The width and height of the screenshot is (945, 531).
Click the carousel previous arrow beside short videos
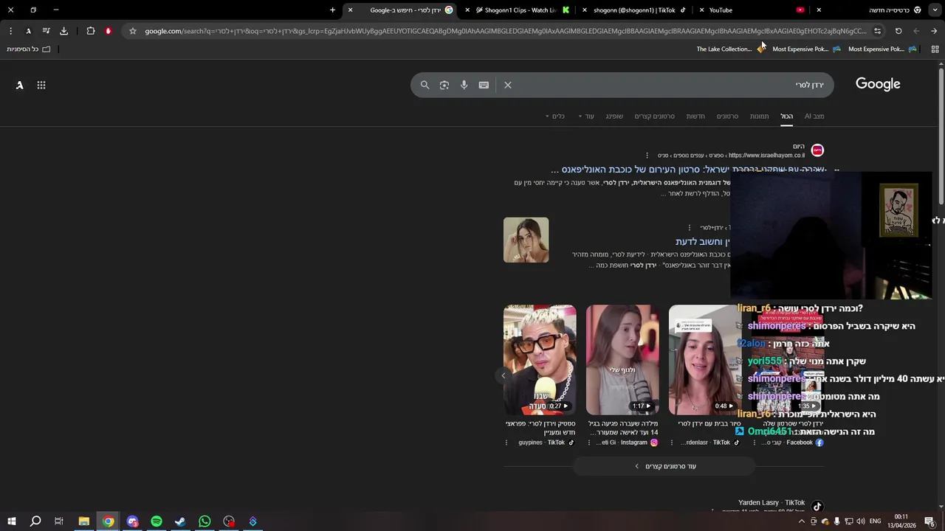pyautogui.click(x=504, y=375)
